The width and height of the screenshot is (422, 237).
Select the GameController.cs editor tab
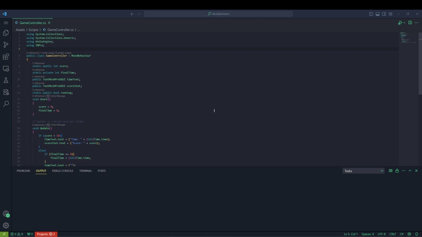(x=33, y=23)
